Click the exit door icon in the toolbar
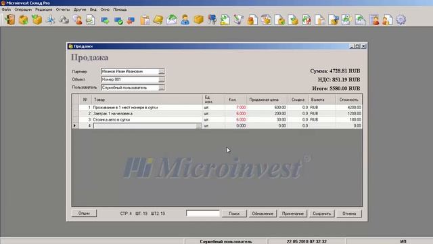433x244 pixels. tap(11, 20)
